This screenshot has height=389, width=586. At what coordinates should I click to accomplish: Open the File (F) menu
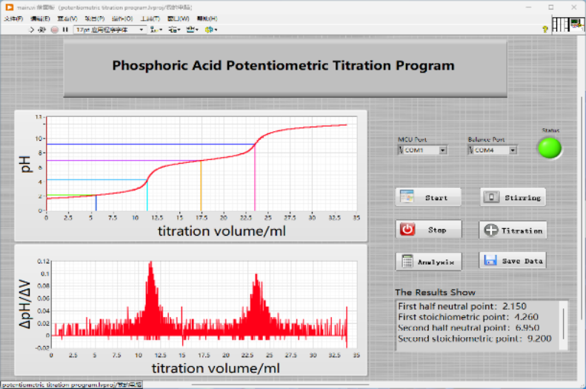(x=14, y=18)
